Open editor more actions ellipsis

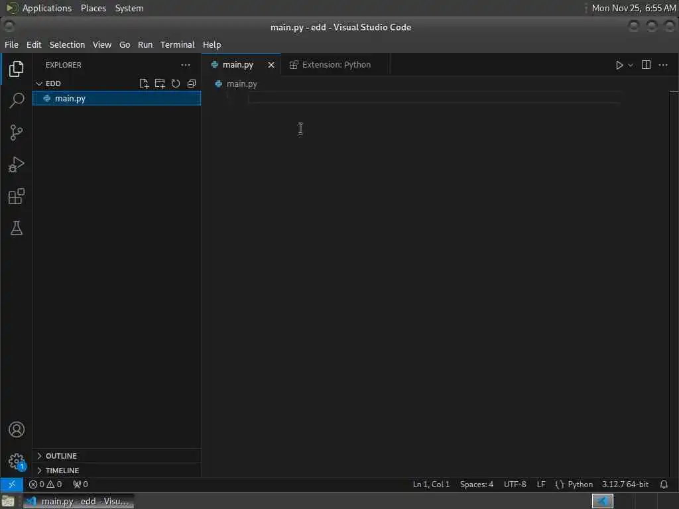pyautogui.click(x=663, y=65)
